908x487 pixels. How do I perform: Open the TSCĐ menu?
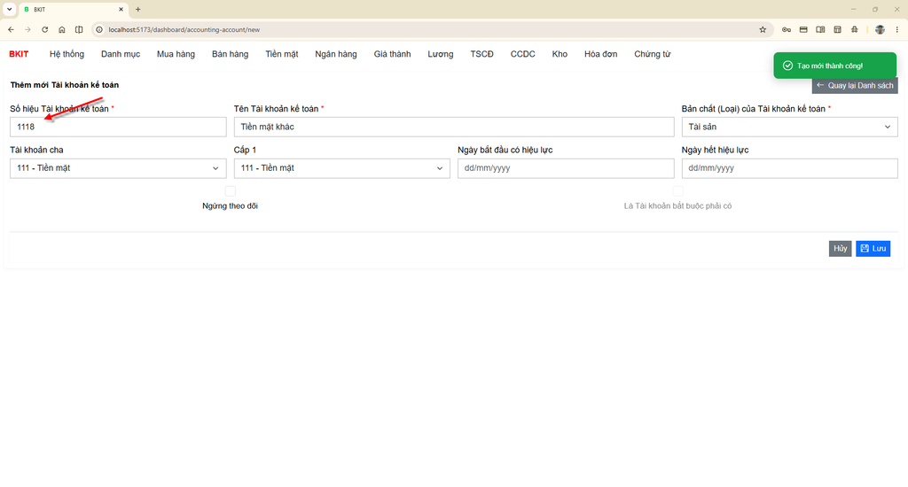pyautogui.click(x=481, y=54)
